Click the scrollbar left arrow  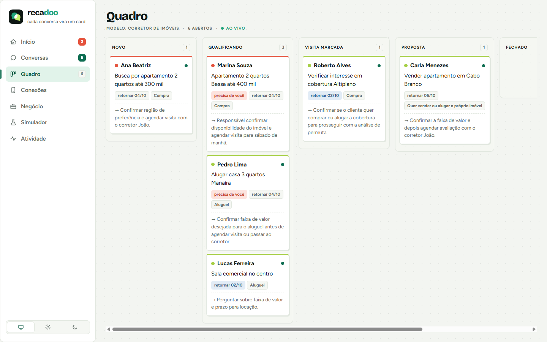109,329
